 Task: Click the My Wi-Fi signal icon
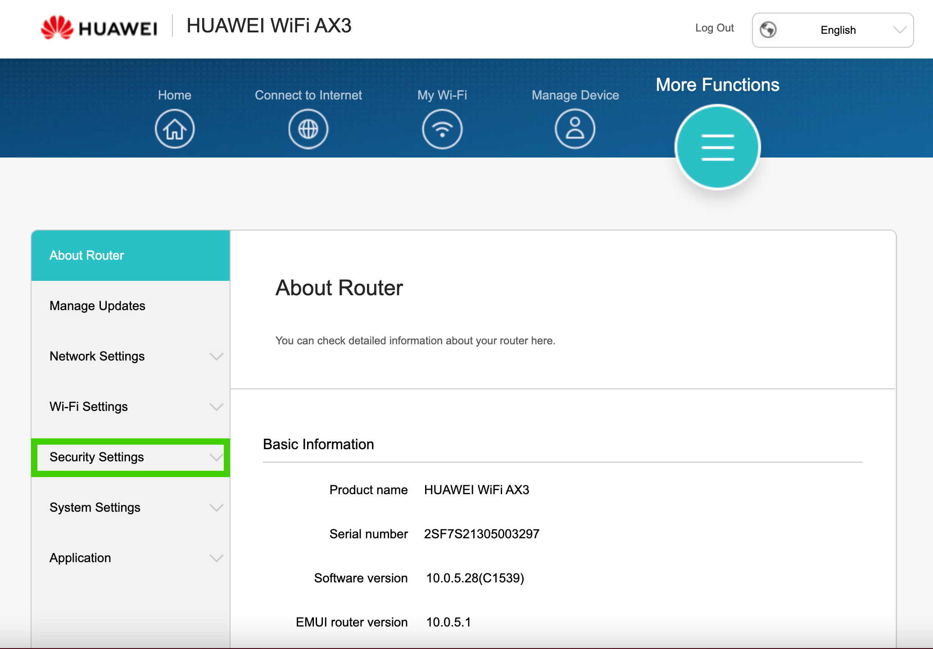[x=442, y=130]
